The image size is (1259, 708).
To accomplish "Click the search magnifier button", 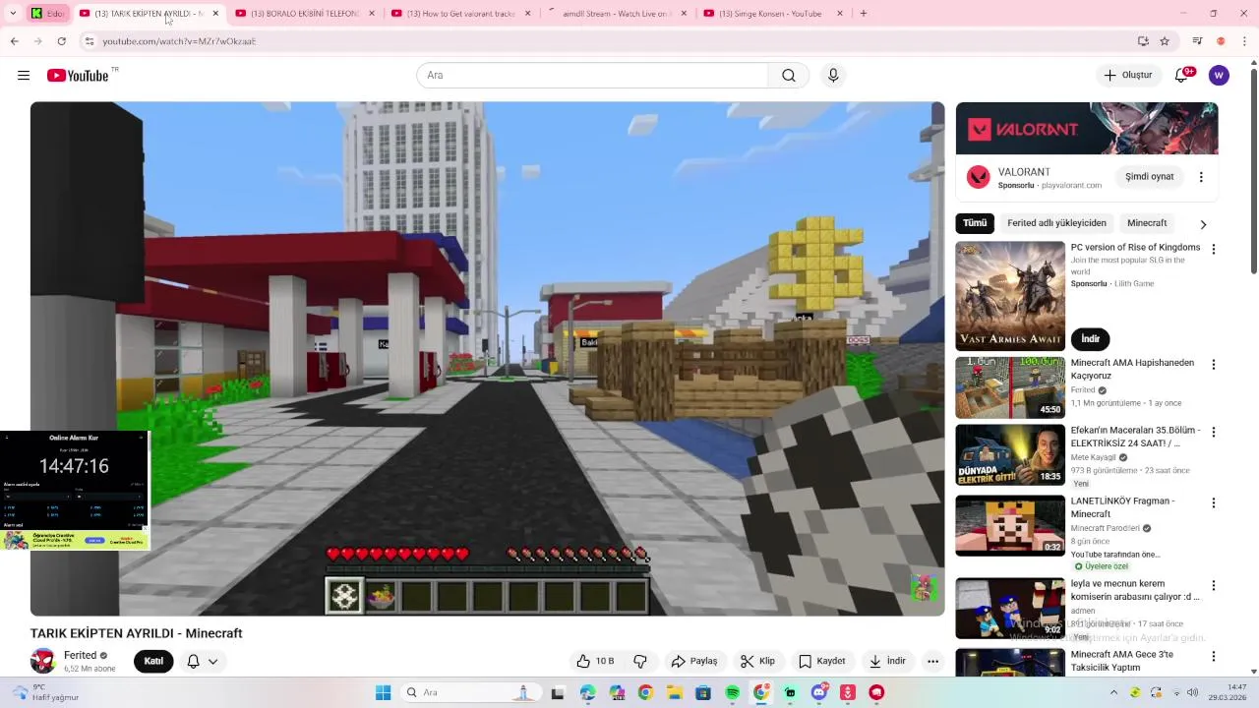I will pos(789,76).
